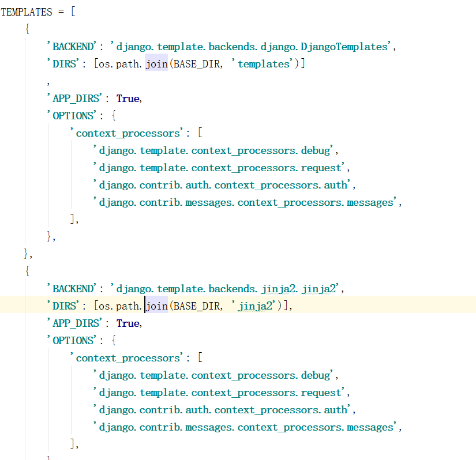Click the 'templates' string in the DIRS list
476x460 pixels.
[x=262, y=64]
